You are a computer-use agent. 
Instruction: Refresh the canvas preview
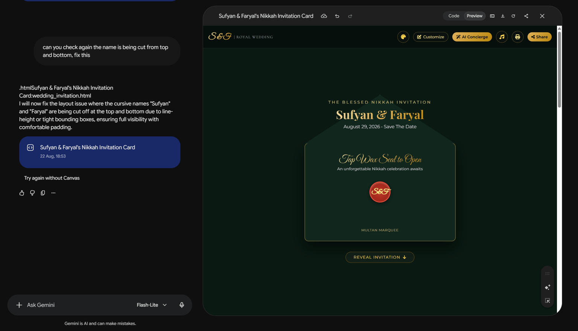(x=513, y=16)
